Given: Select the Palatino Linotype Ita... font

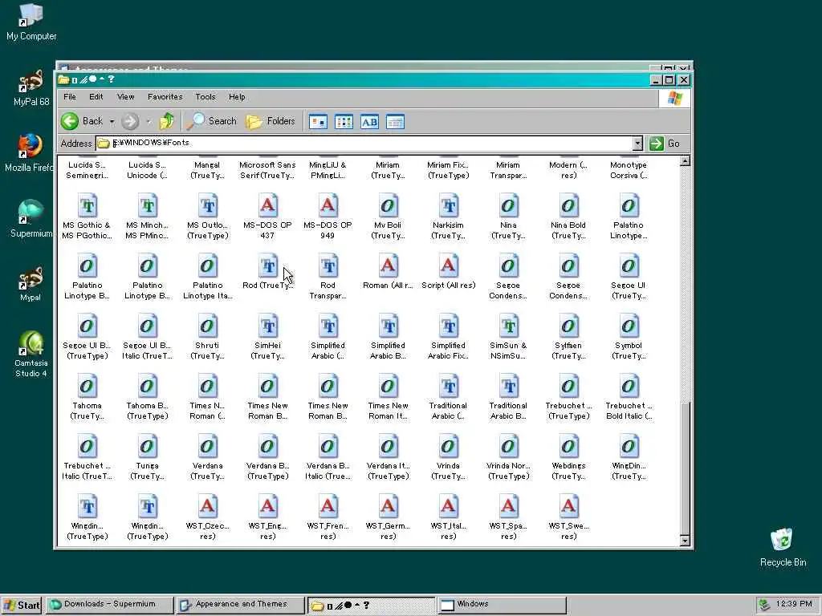Looking at the screenshot, I should click(208, 277).
